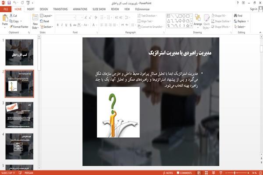Screen dimensions: 263x175
Task: Select slide 4 thumbnail
Action: click(x=19, y=146)
